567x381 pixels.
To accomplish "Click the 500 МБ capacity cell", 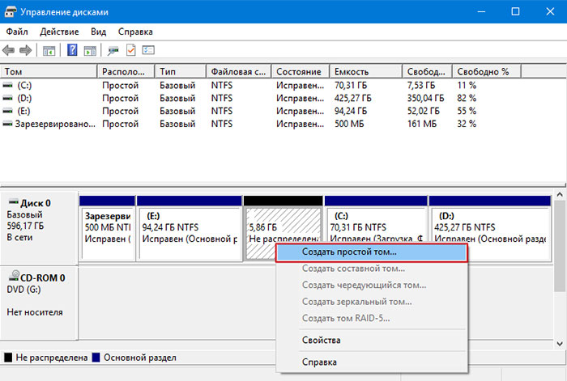I will [349, 124].
